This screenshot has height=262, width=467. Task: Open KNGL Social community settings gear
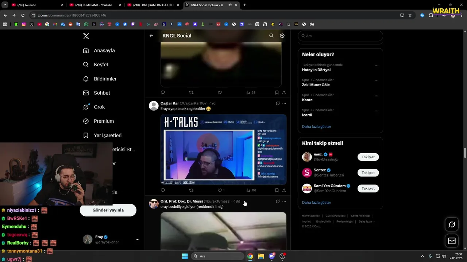(x=282, y=36)
